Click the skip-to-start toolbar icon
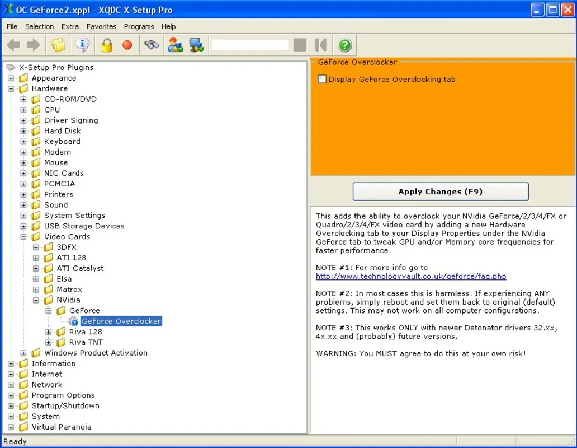This screenshot has height=448, width=577. pyautogui.click(x=321, y=45)
